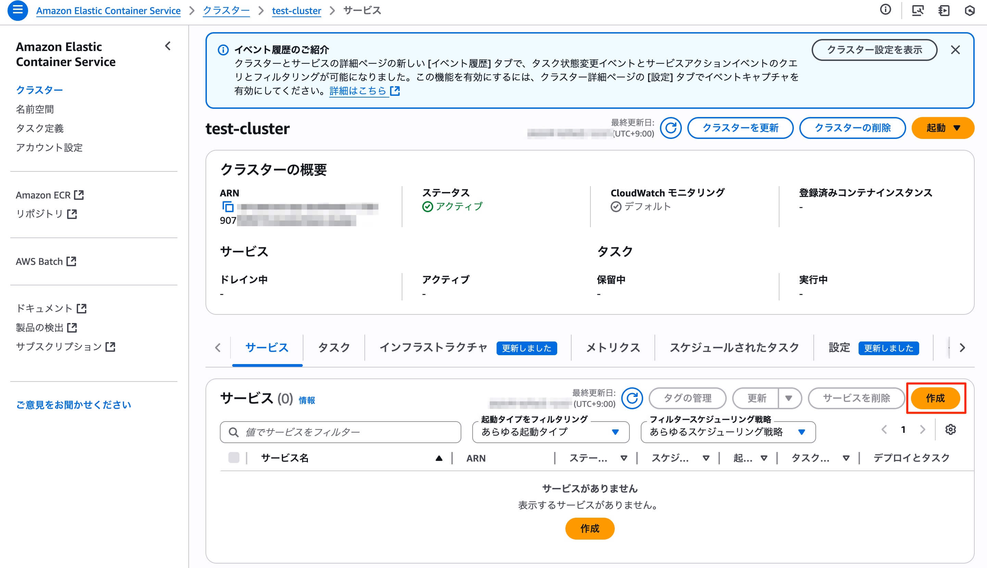
Task: Open Amazon ECR via its external link icon
Action: (79, 194)
